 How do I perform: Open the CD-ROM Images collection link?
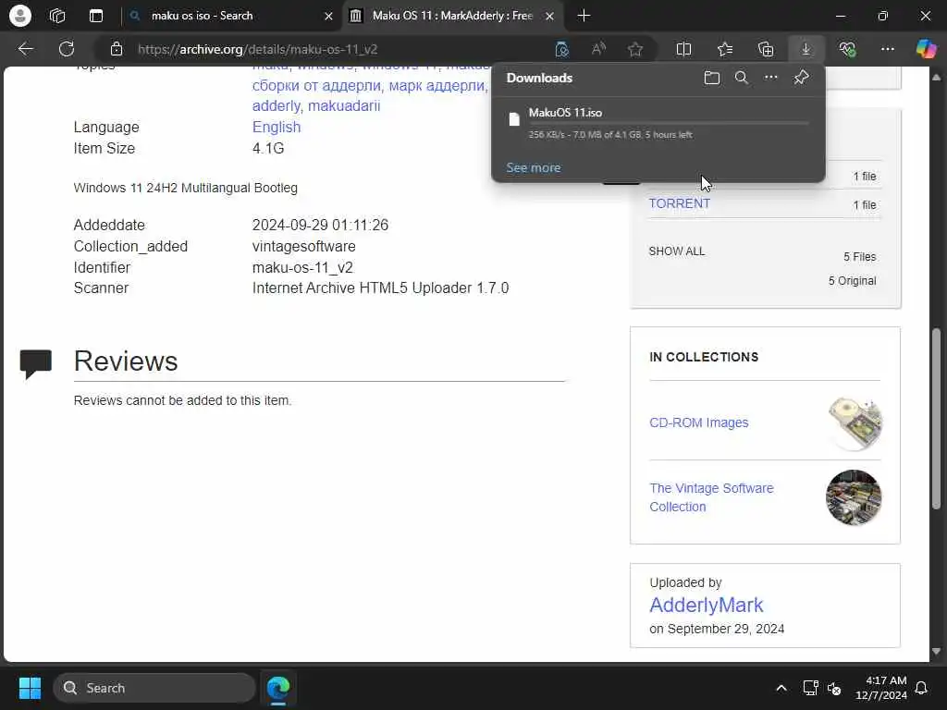699,422
